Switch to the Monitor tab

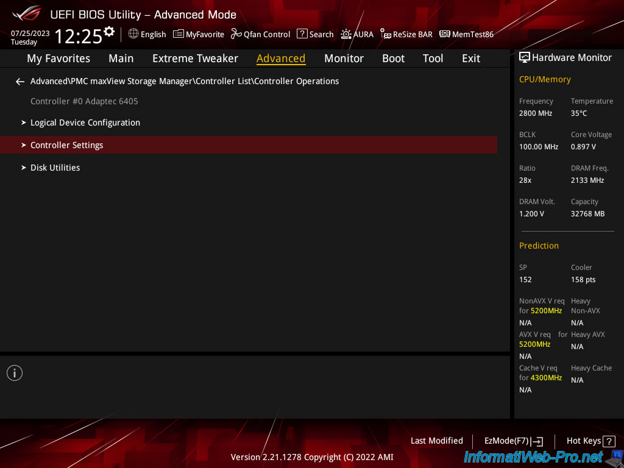[x=344, y=58]
